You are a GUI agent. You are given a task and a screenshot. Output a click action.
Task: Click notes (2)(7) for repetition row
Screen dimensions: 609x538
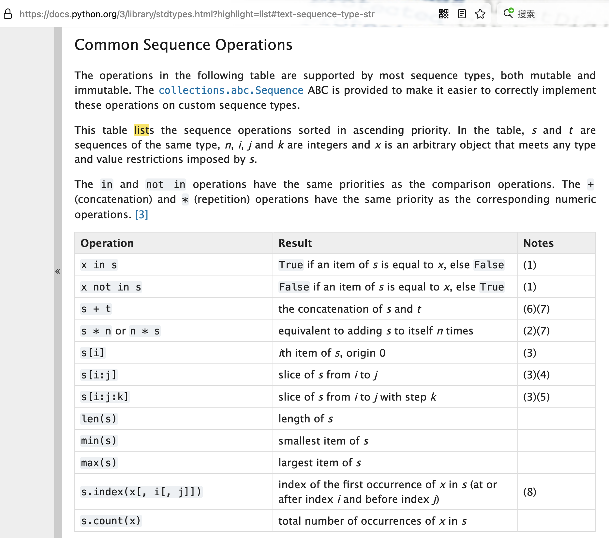pyautogui.click(x=537, y=331)
